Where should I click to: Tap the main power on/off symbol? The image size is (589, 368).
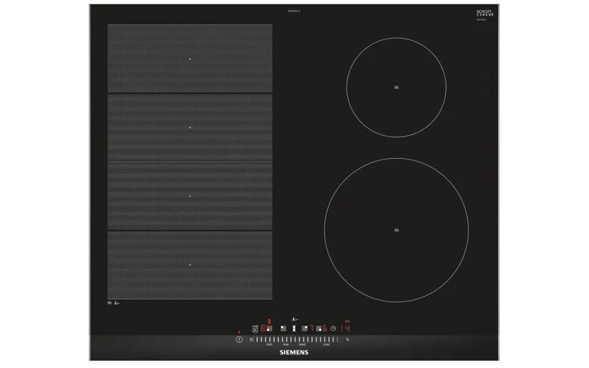[239, 339]
